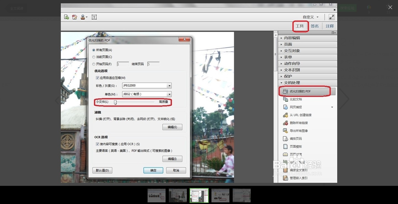The image size is (398, 204).
Task: Open the first thumbnail in bottom strip
Action: (156, 195)
